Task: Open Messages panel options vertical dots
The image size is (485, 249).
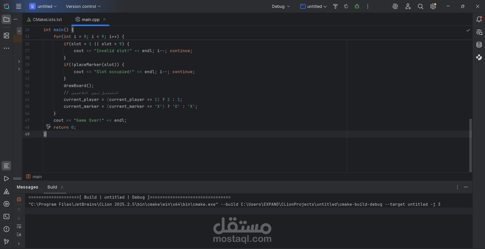Action: (x=457, y=187)
